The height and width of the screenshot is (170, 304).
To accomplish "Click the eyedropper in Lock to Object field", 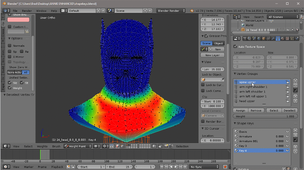I will pos(222,80).
